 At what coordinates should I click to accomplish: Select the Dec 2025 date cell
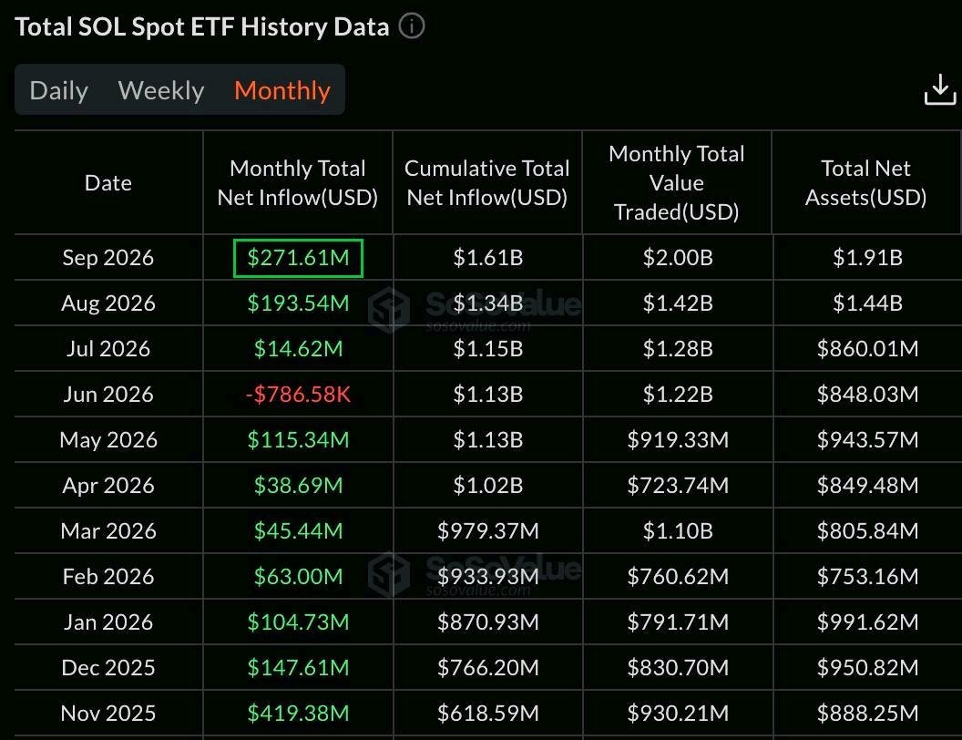[x=108, y=668]
